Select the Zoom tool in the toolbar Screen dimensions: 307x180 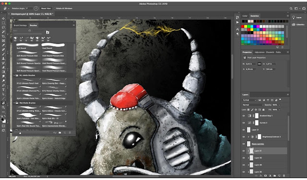(3, 108)
